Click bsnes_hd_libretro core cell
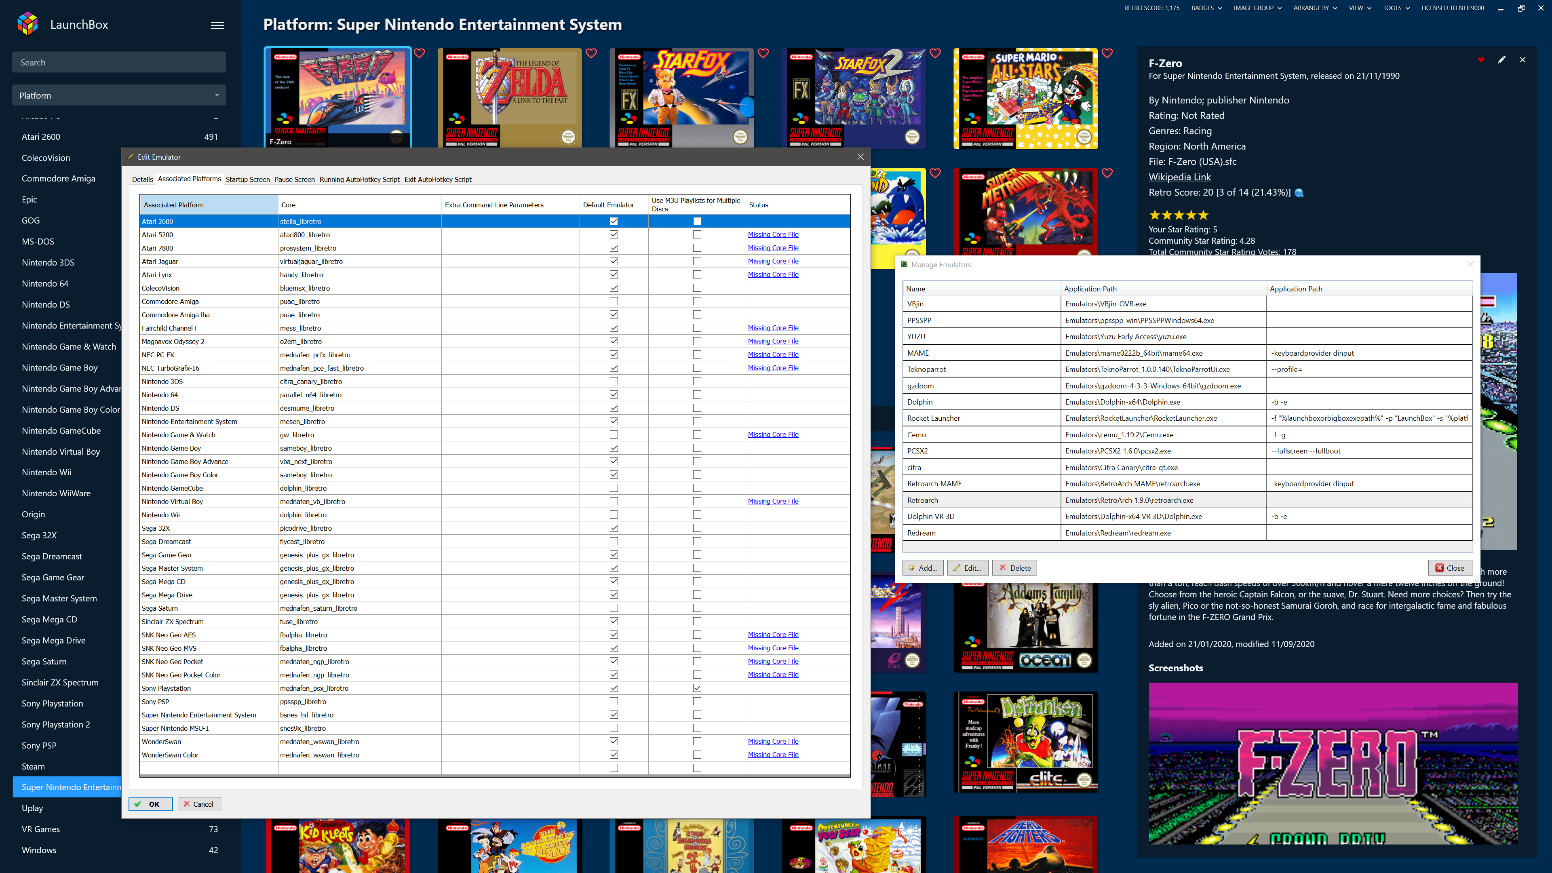This screenshot has height=873, width=1552. [x=360, y=715]
